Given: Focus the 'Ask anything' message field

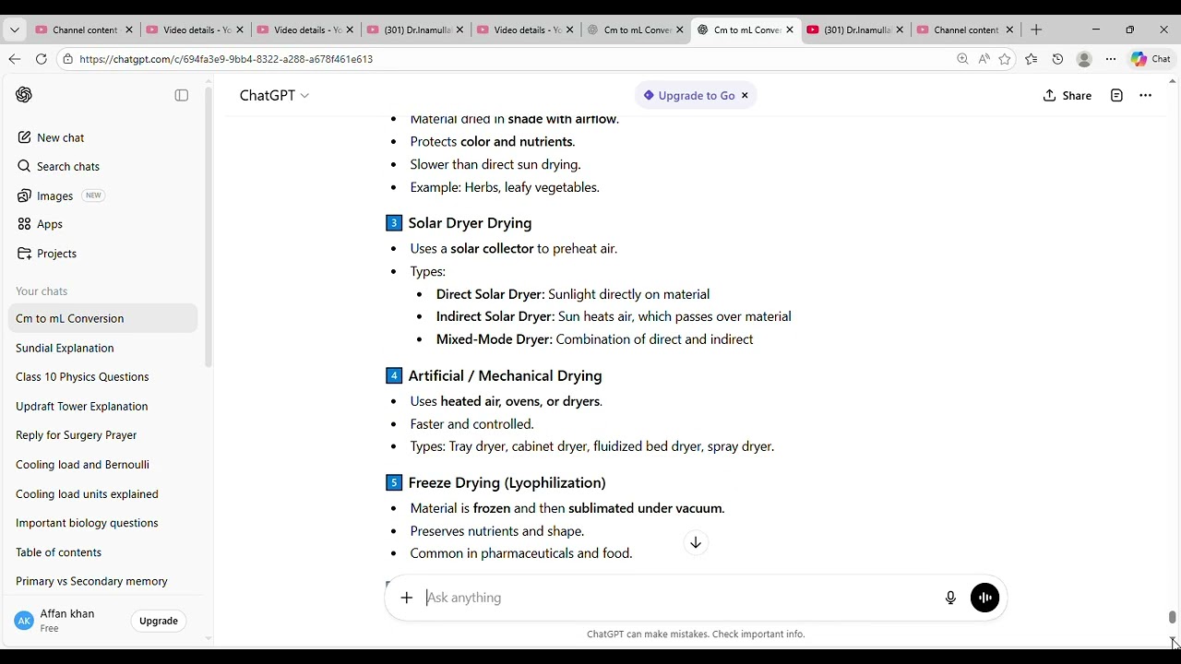Looking at the screenshot, I should 678,598.
